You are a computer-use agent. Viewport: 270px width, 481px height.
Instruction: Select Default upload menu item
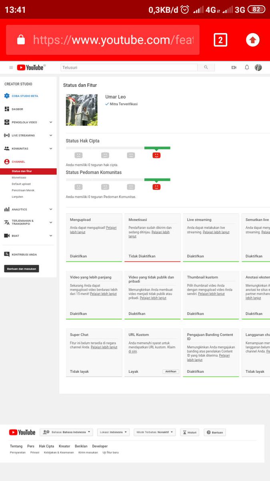(21, 184)
